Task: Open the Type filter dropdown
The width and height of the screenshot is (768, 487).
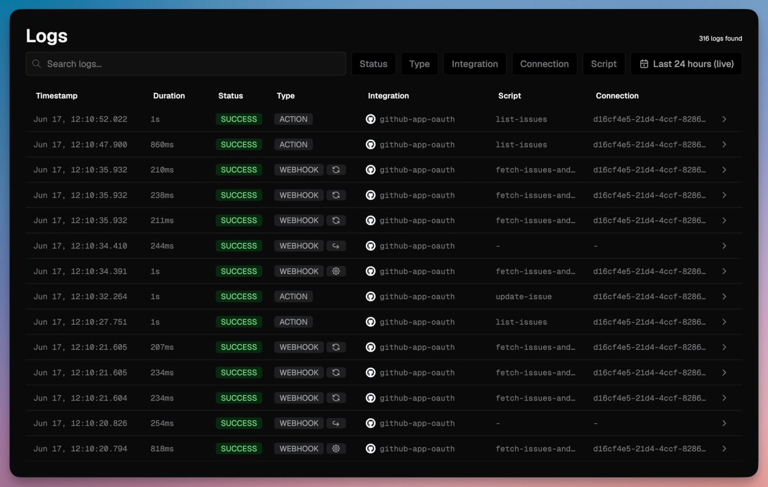Action: pyautogui.click(x=419, y=64)
